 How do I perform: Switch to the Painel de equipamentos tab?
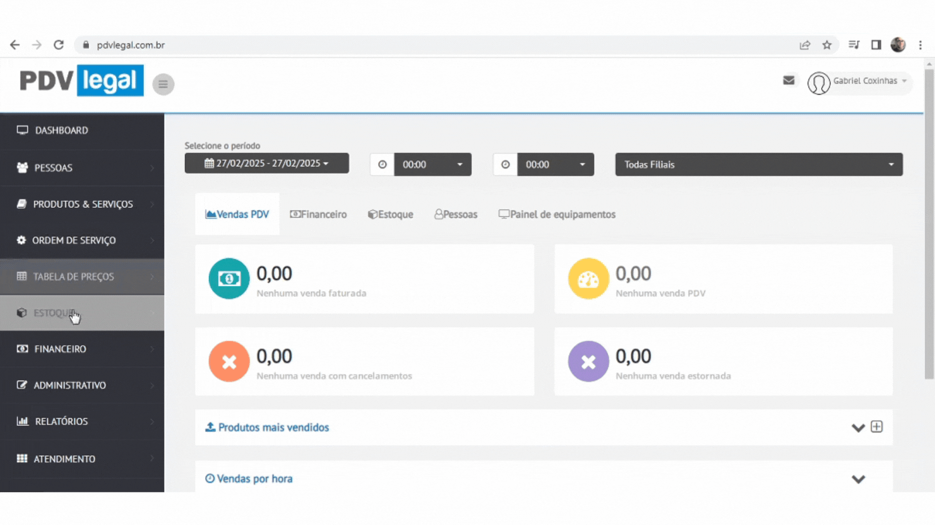coord(557,214)
